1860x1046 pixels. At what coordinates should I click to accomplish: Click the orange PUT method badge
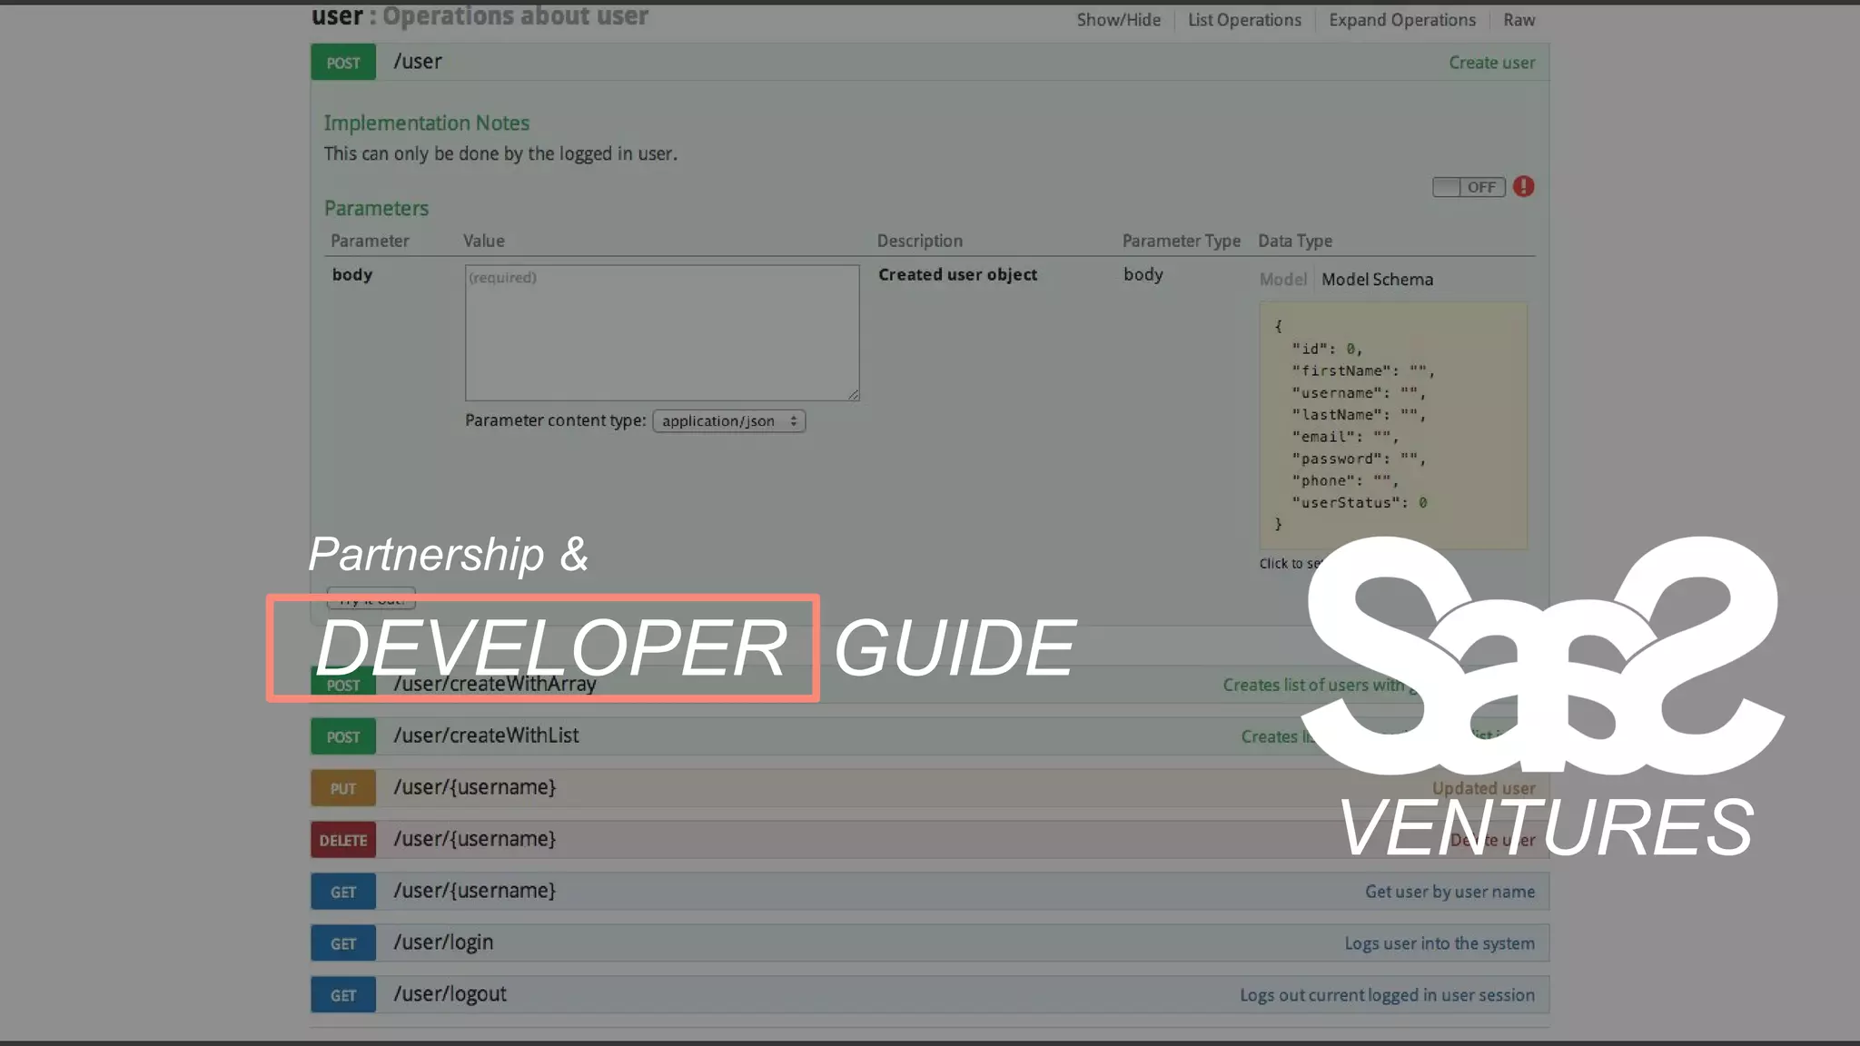[343, 788]
